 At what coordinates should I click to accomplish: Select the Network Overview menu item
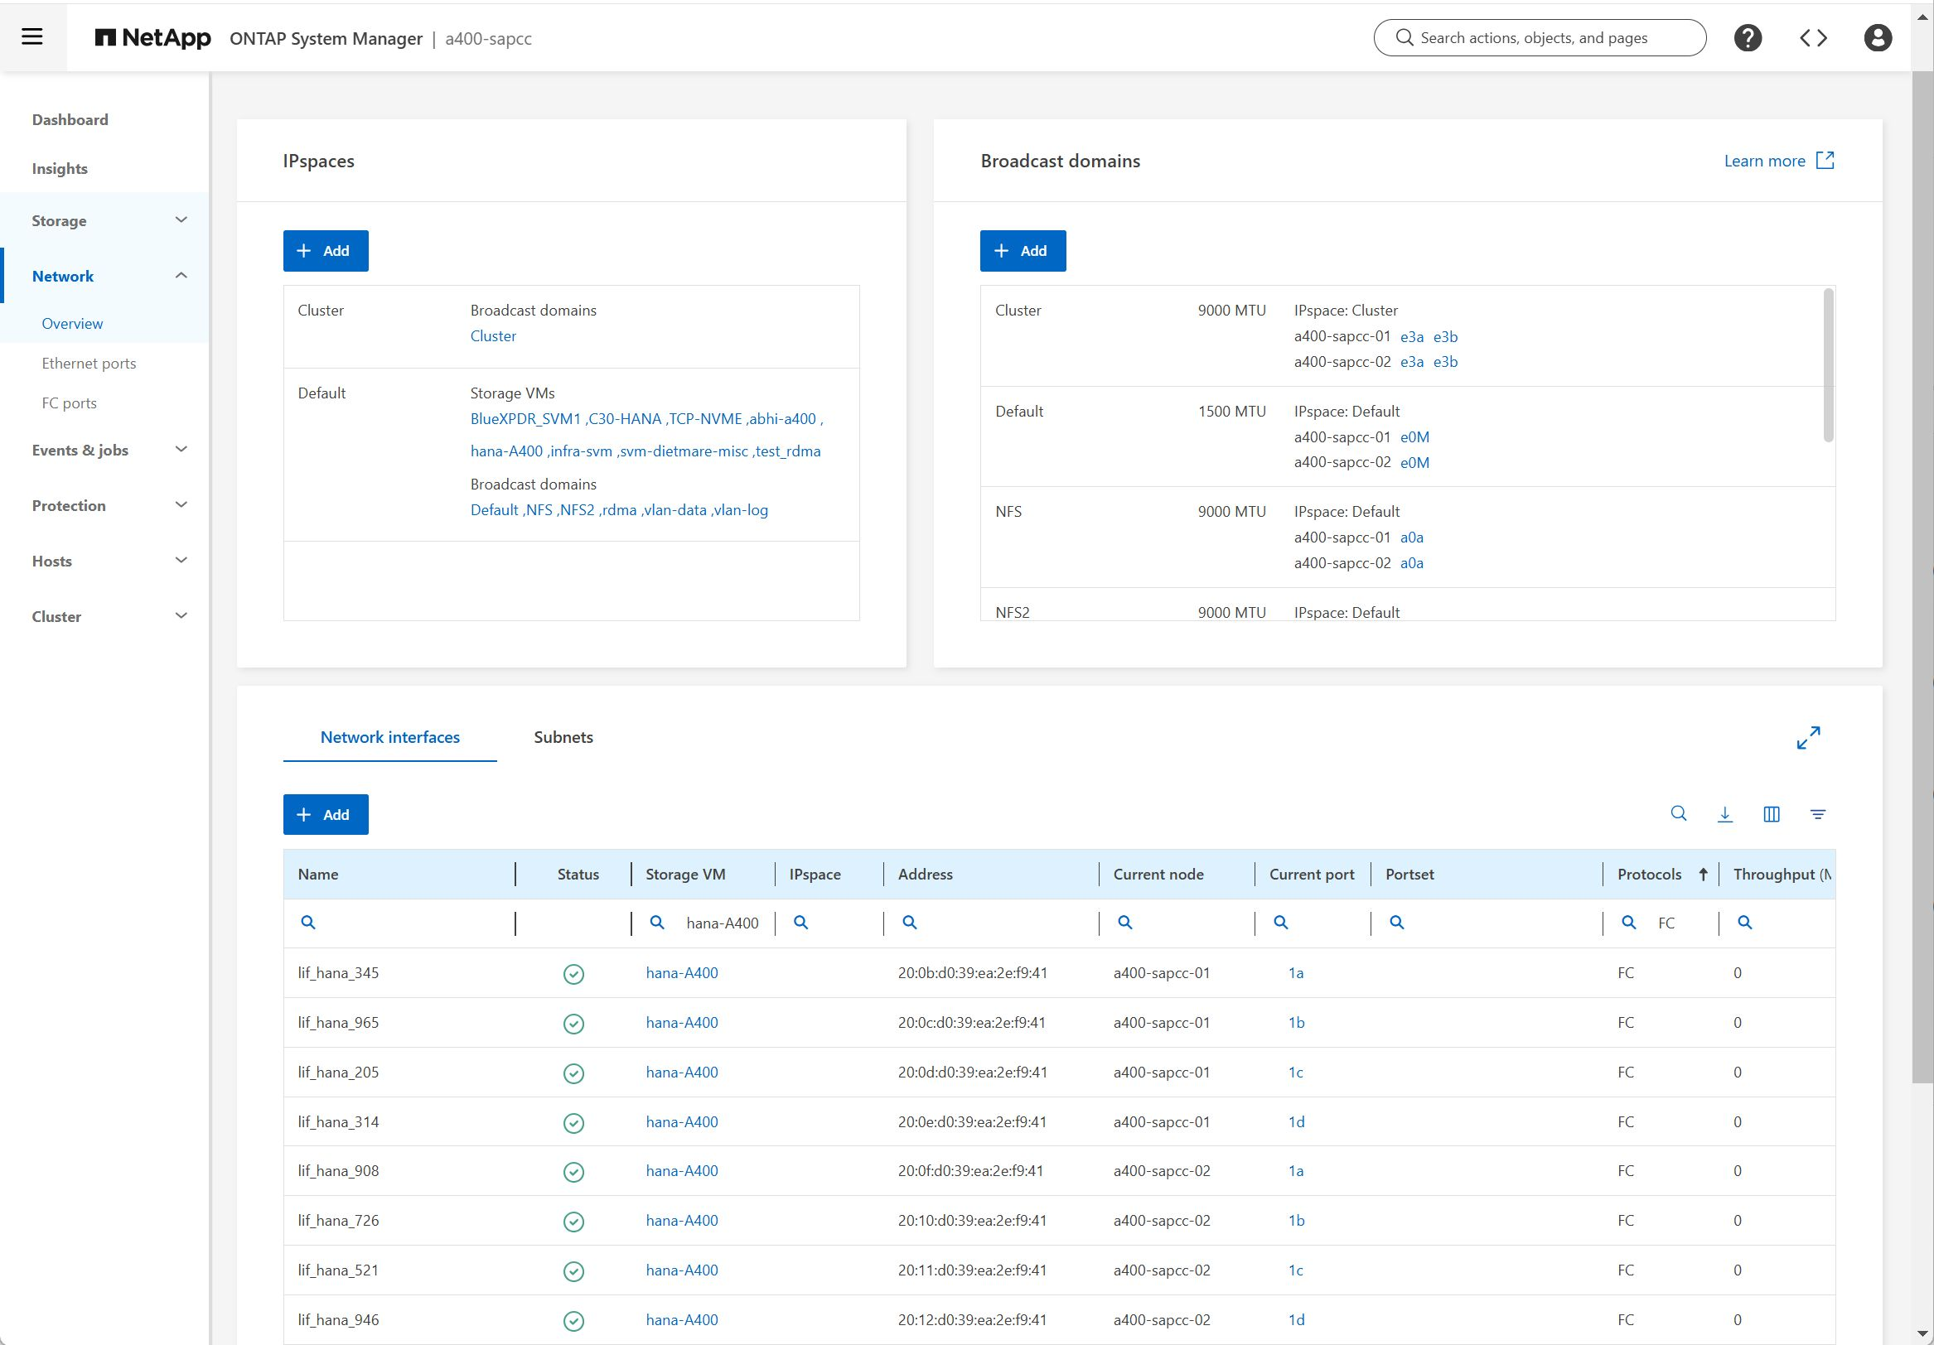coord(74,323)
